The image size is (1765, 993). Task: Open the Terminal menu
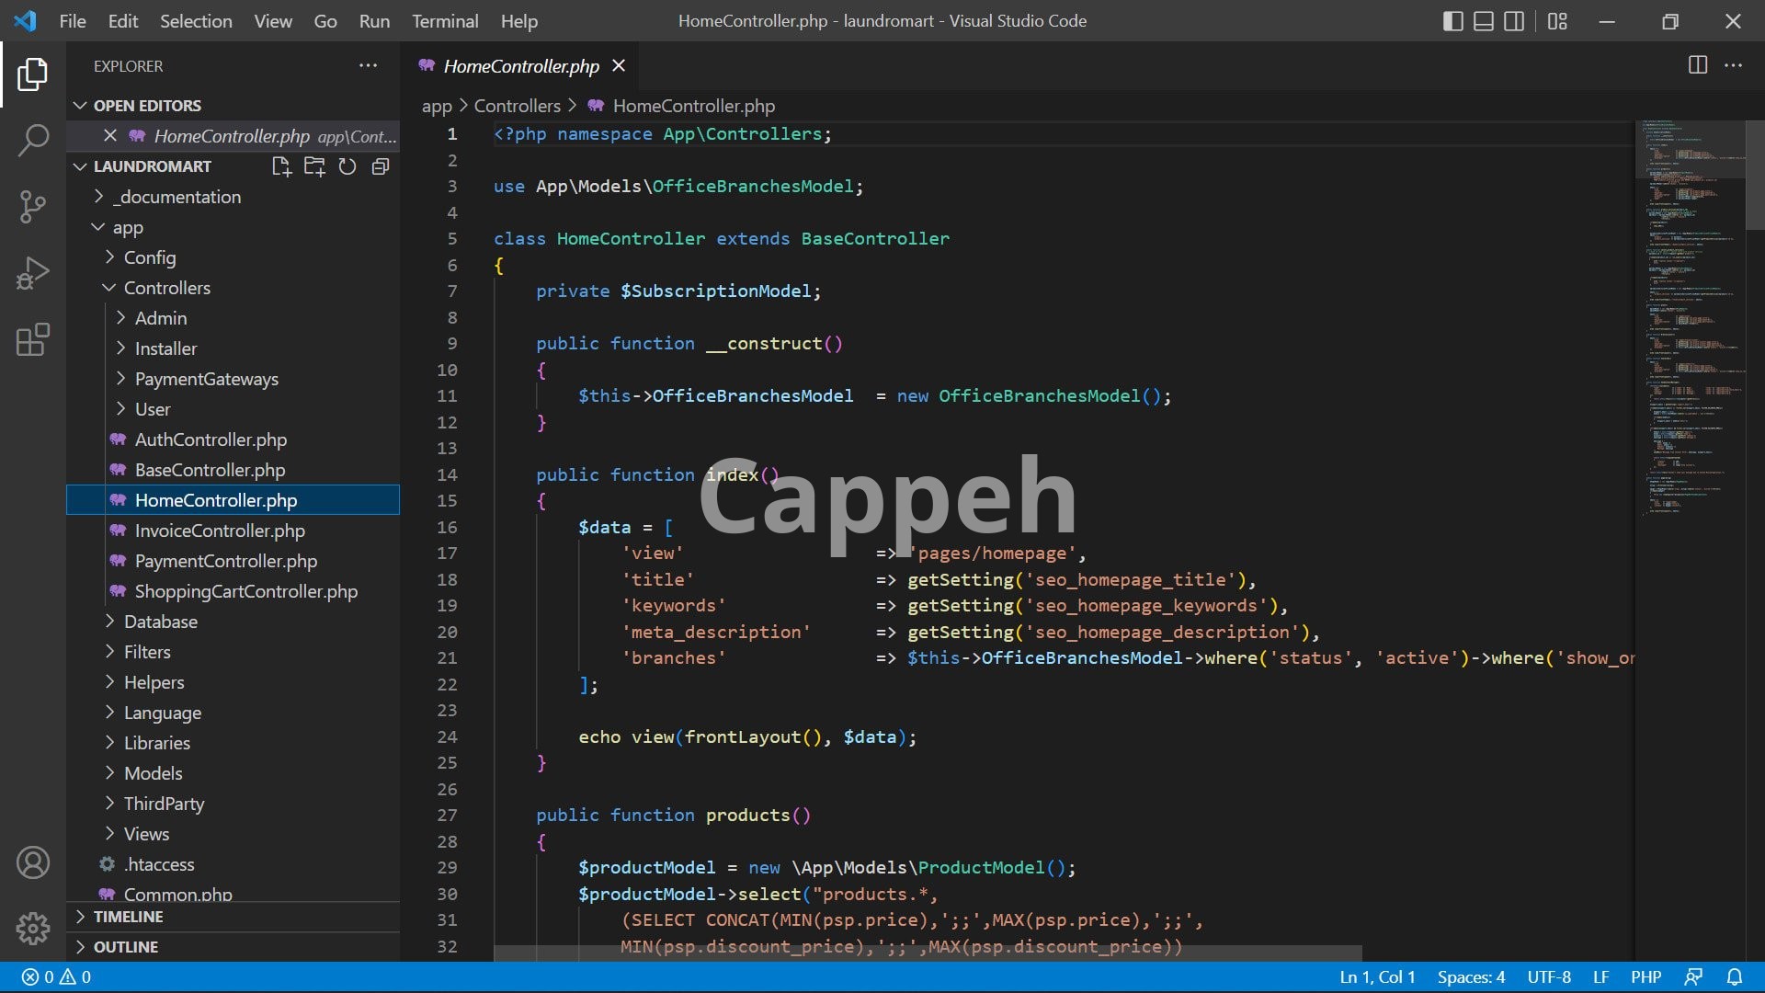click(445, 21)
